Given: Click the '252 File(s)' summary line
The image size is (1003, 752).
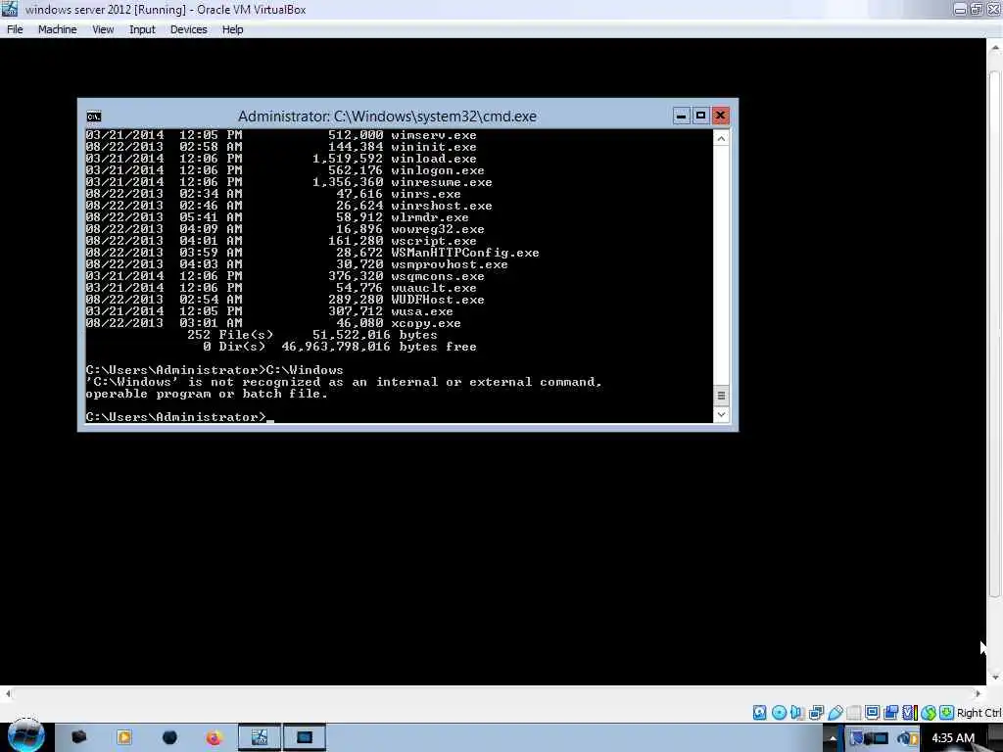Looking at the screenshot, I should coord(312,335).
